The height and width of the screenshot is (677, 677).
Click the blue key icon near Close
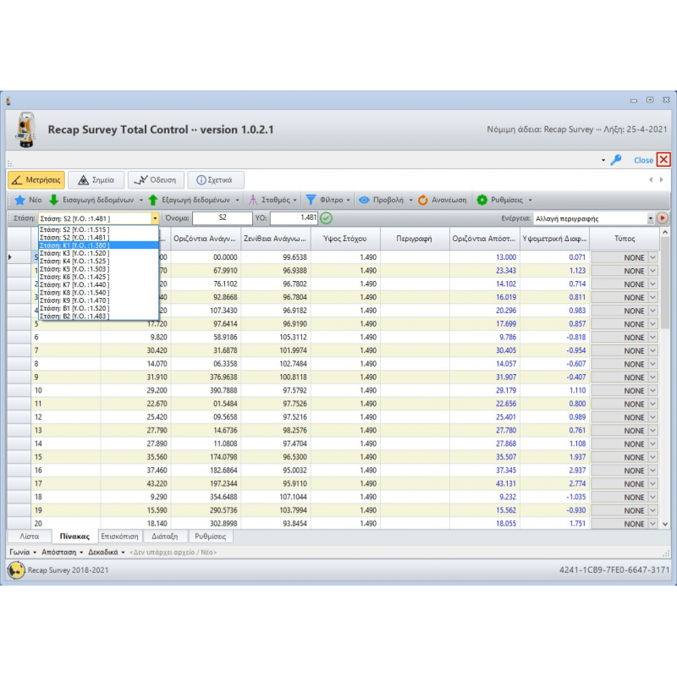coord(616,160)
